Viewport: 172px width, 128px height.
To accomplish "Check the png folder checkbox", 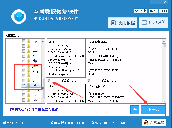I will point(24,70).
